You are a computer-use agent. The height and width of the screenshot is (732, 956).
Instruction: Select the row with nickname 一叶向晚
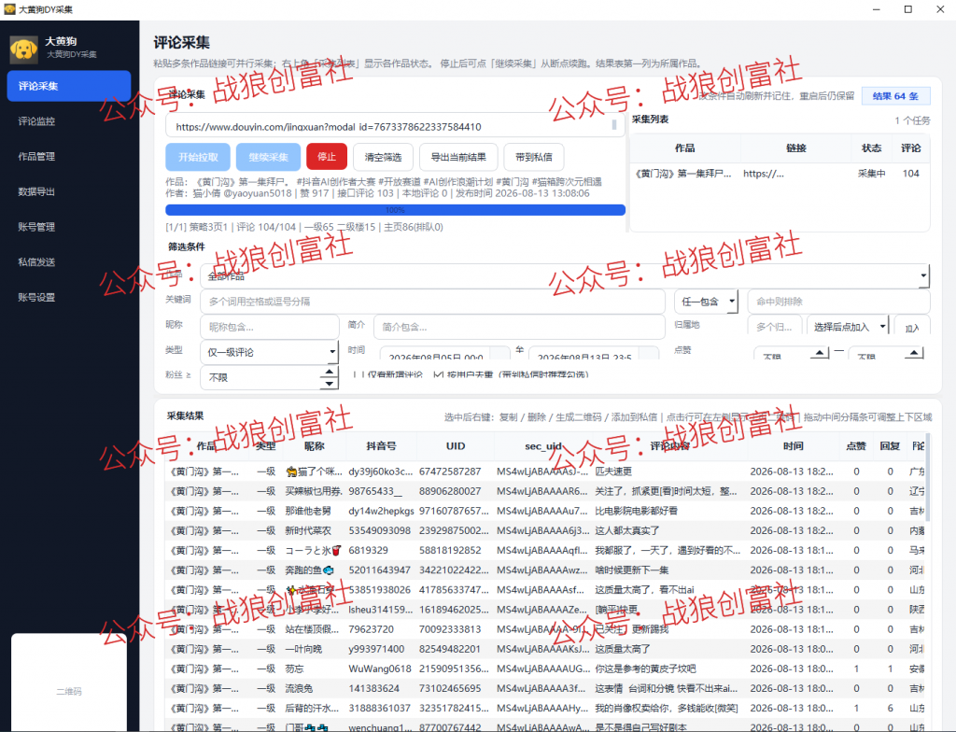point(545,649)
